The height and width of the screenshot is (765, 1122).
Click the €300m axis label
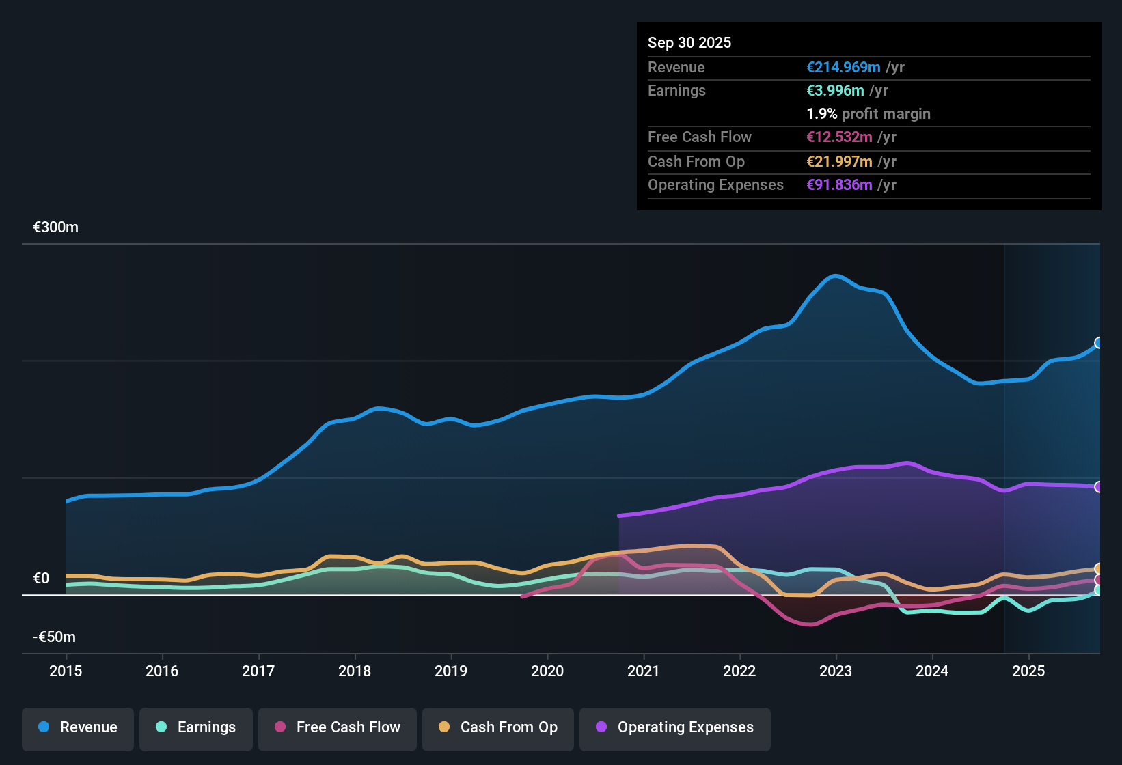coord(55,227)
